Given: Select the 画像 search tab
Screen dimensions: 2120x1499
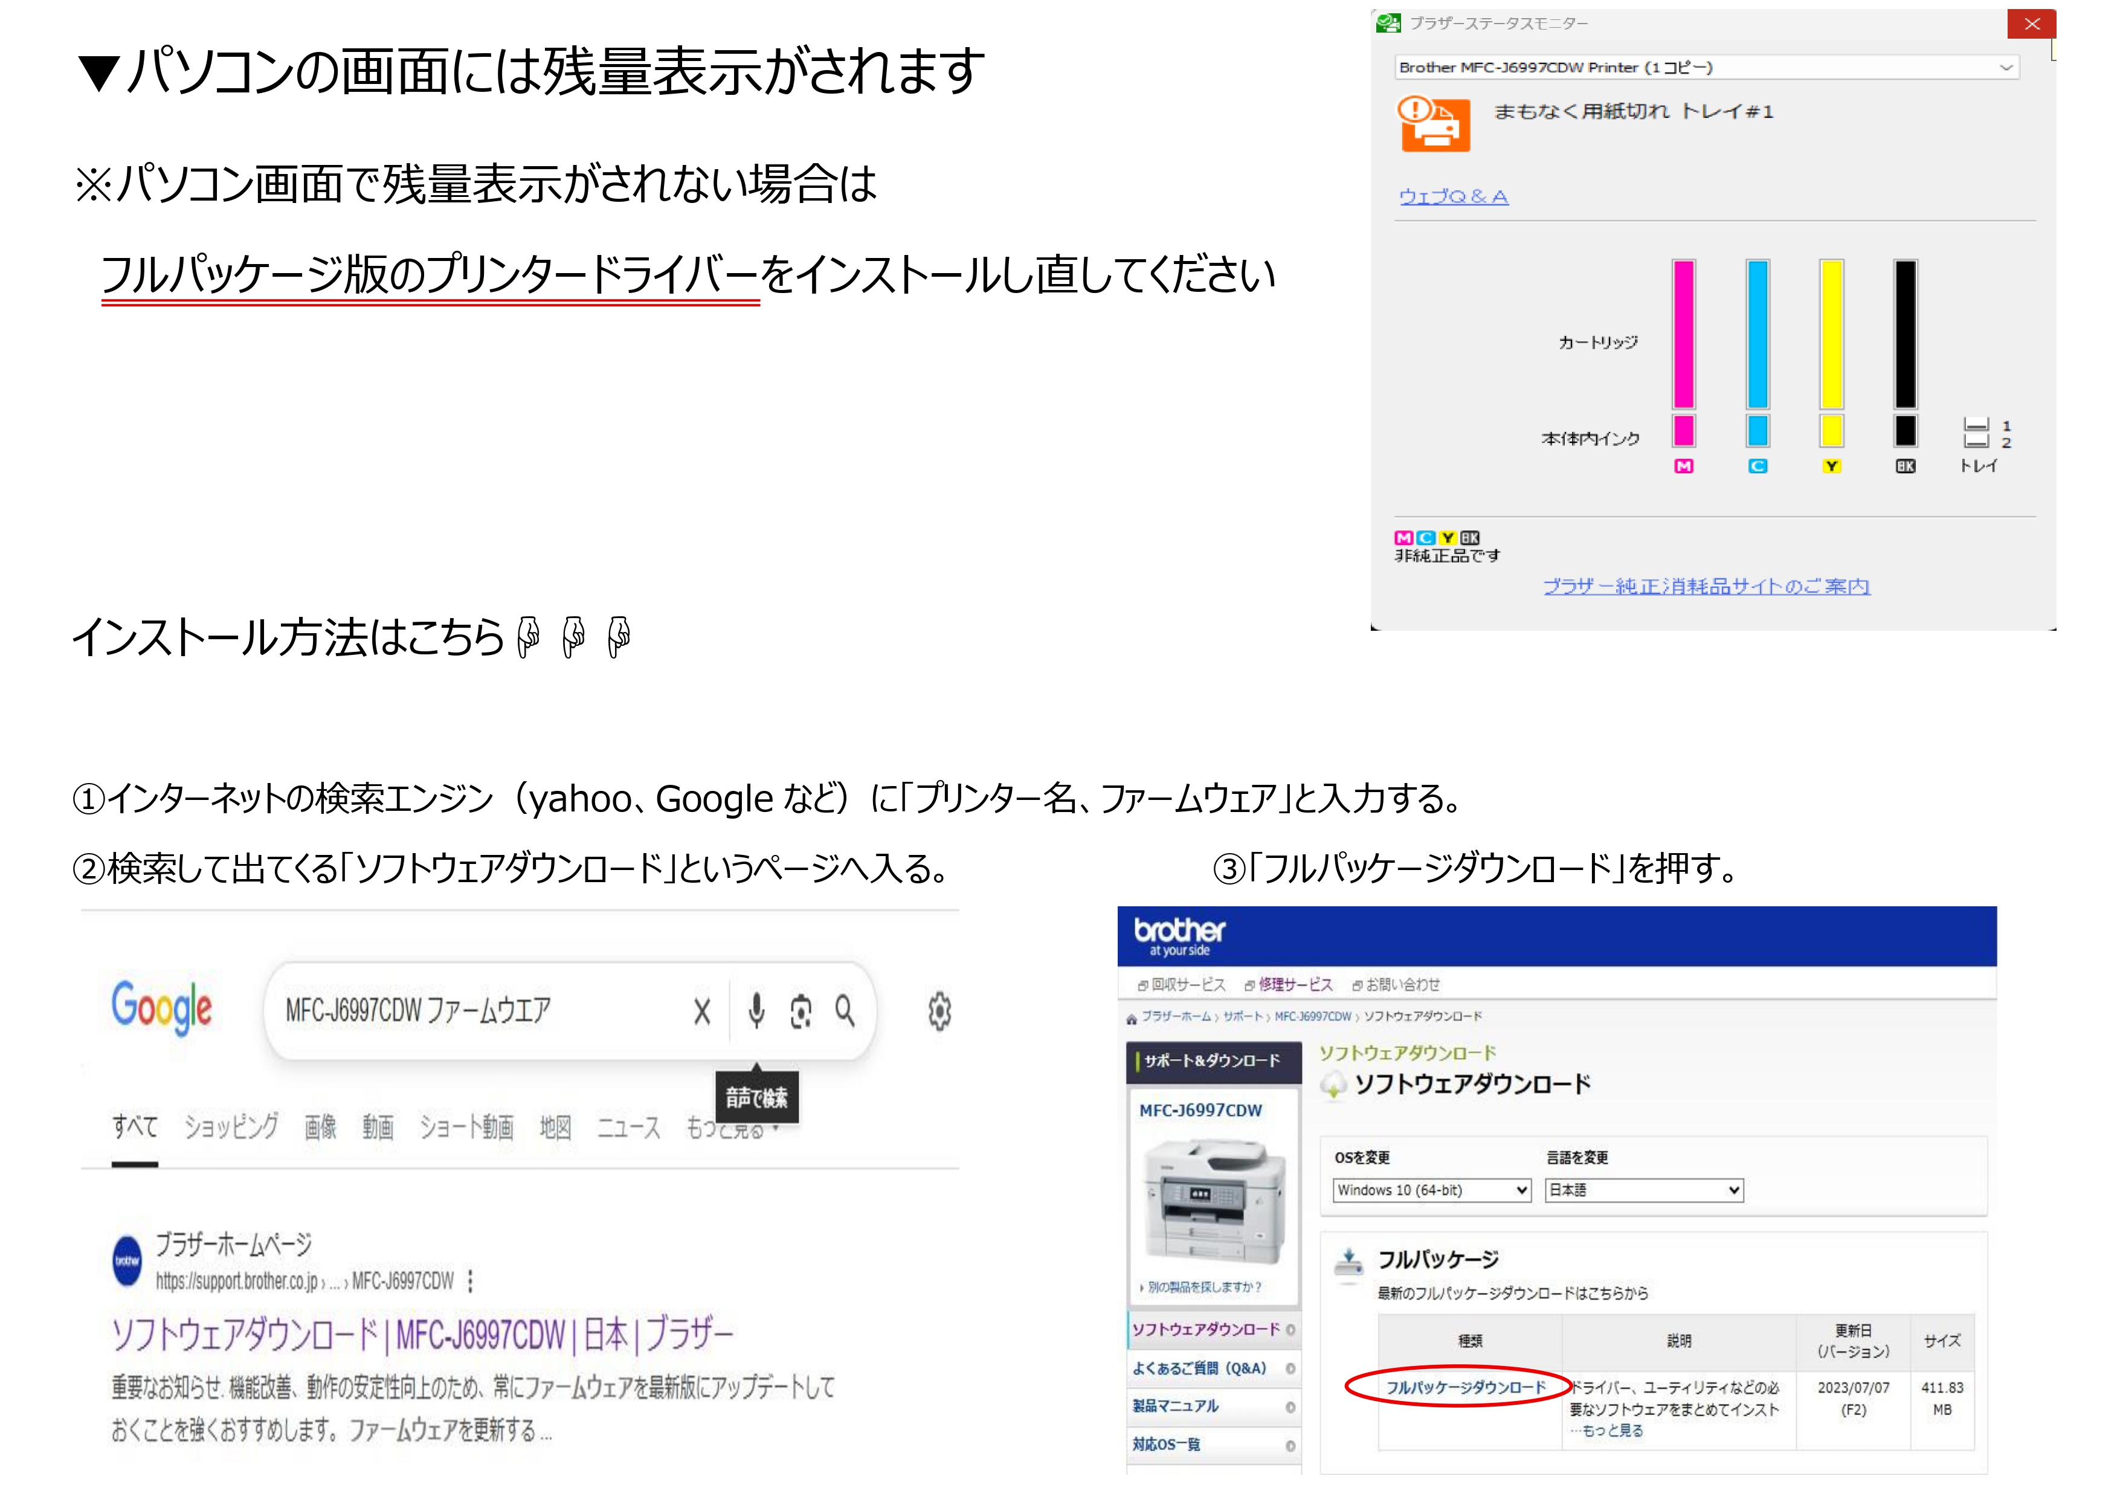Looking at the screenshot, I should pyautogui.click(x=320, y=1127).
